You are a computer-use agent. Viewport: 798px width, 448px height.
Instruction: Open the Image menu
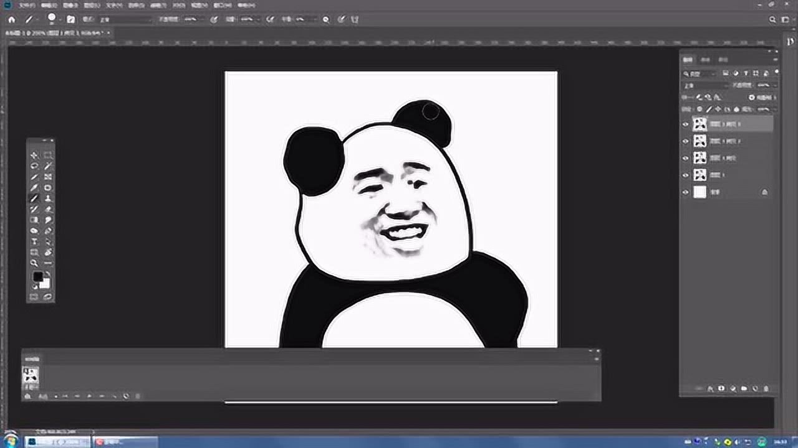tap(70, 5)
